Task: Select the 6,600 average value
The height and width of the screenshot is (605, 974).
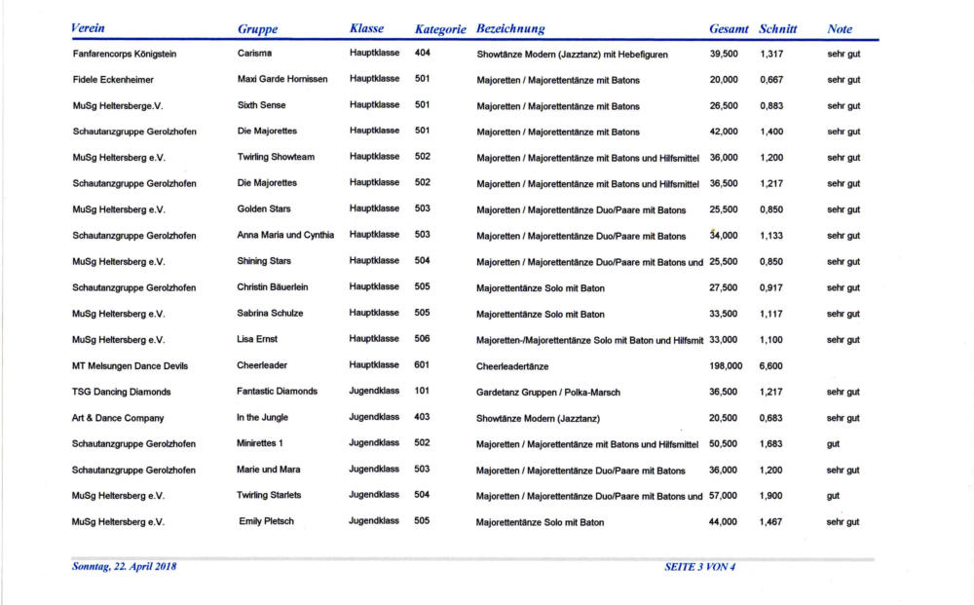Action: pyautogui.click(x=770, y=366)
